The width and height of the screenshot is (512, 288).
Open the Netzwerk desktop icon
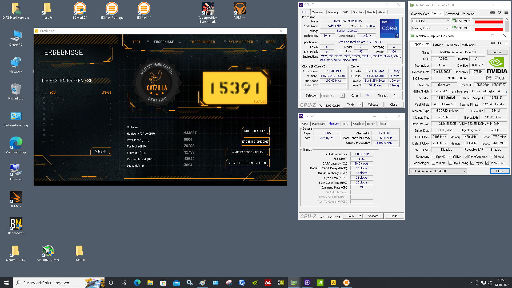[16, 65]
